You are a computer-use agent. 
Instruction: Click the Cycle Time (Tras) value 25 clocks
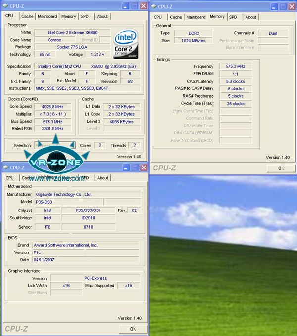[236, 104]
